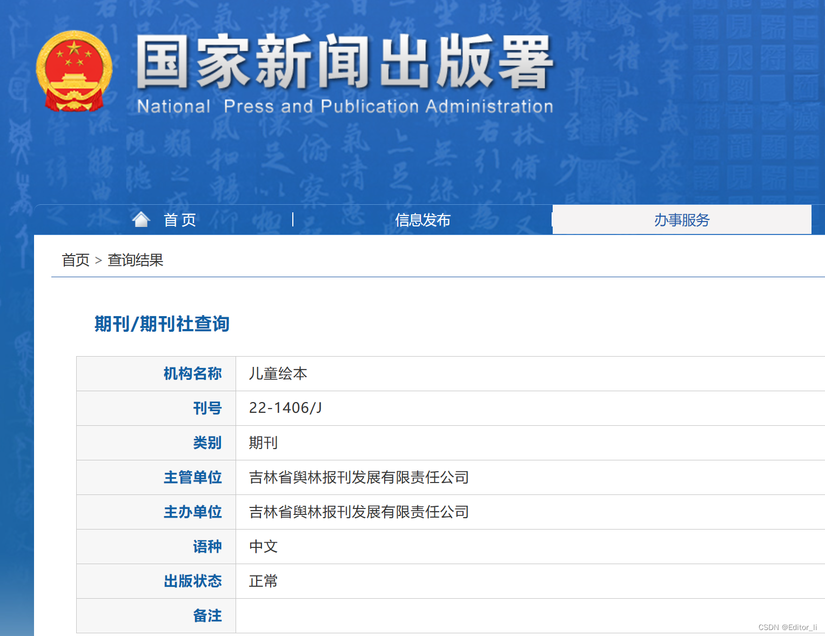Open the 信息发布 navigation tab
This screenshot has width=825, height=636.
422,220
